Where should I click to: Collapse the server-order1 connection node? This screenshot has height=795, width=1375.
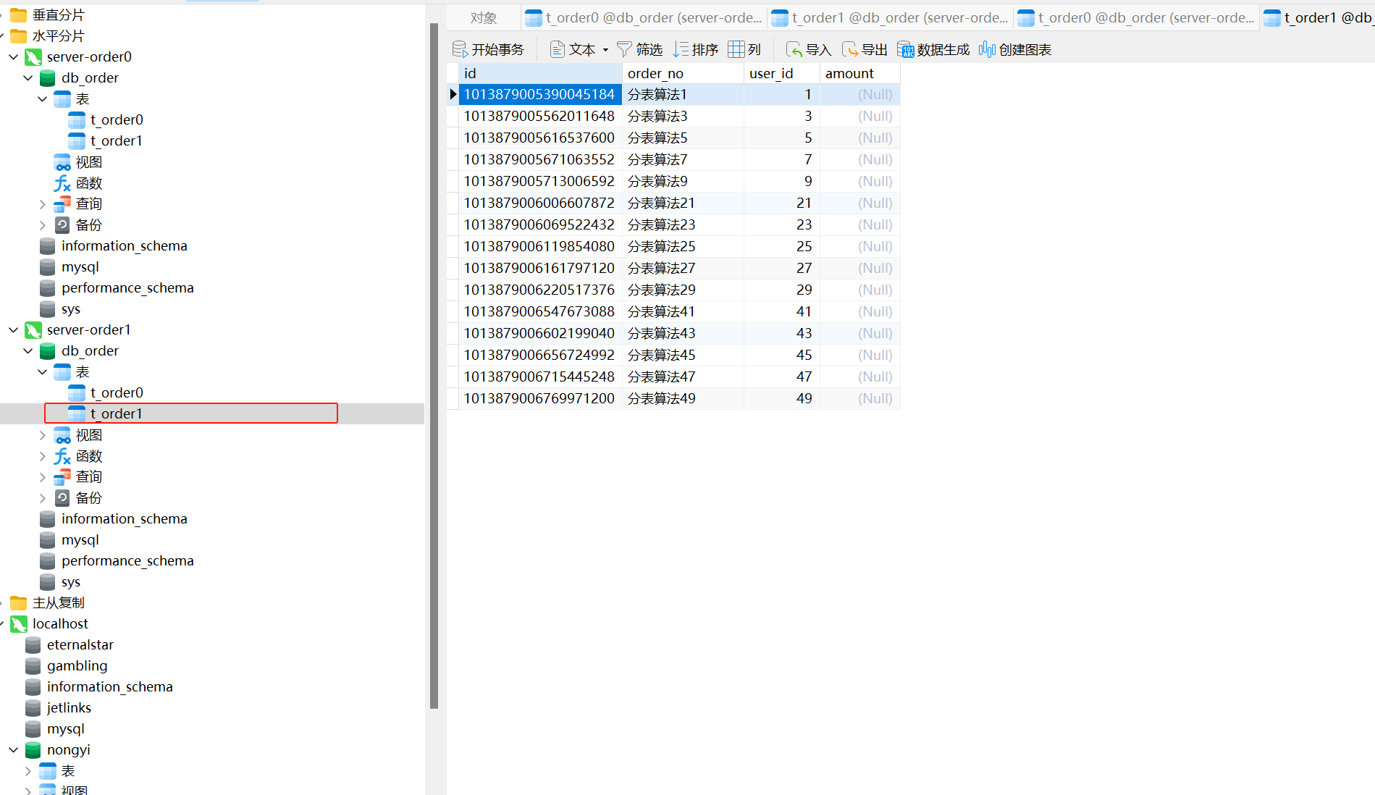click(13, 329)
